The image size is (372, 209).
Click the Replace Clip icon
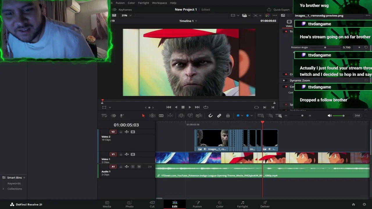point(199,116)
